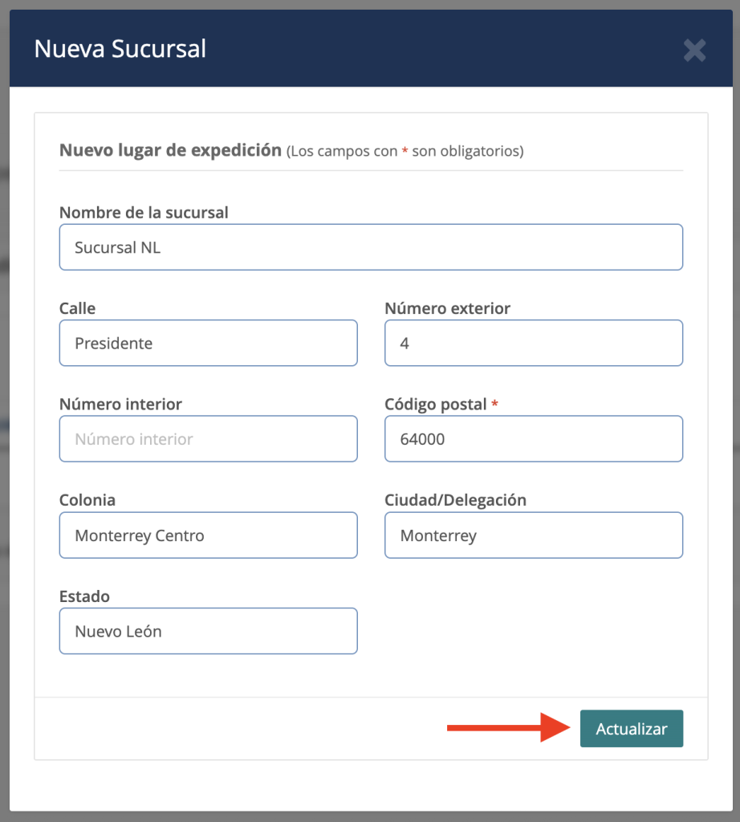Click the Número exterior label
This screenshot has height=822, width=740.
[448, 308]
